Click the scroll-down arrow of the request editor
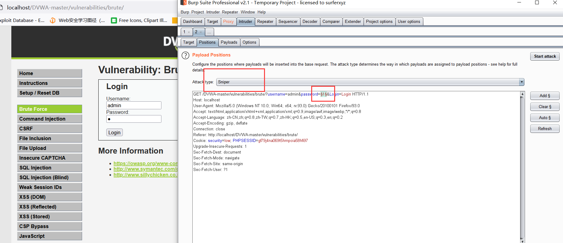Image resolution: width=563 pixels, height=243 pixels. coord(522,241)
